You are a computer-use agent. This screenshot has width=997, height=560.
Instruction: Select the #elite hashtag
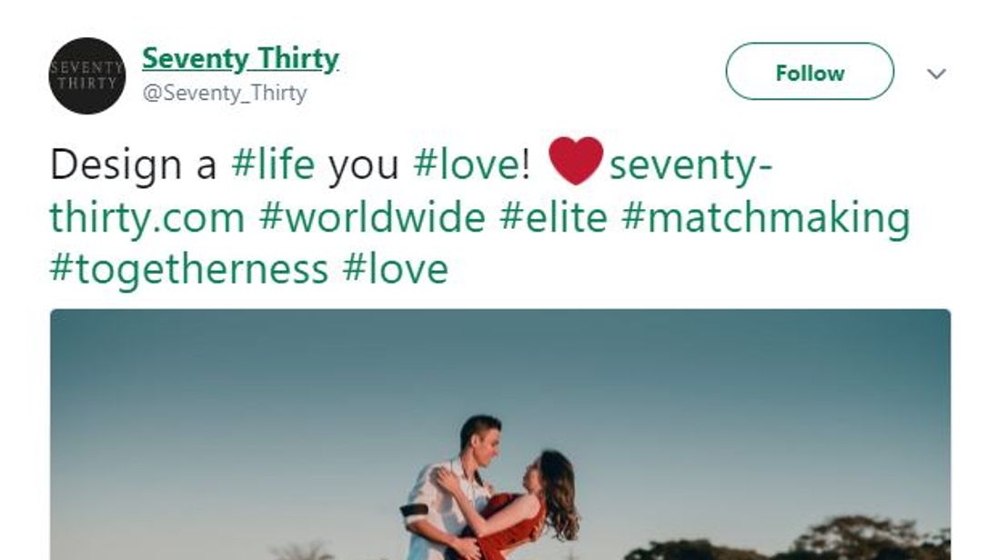coord(553,218)
